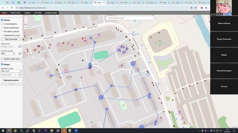Bookmark this page with the star icon
This screenshot has height=133, width=238.
(x=196, y=8)
